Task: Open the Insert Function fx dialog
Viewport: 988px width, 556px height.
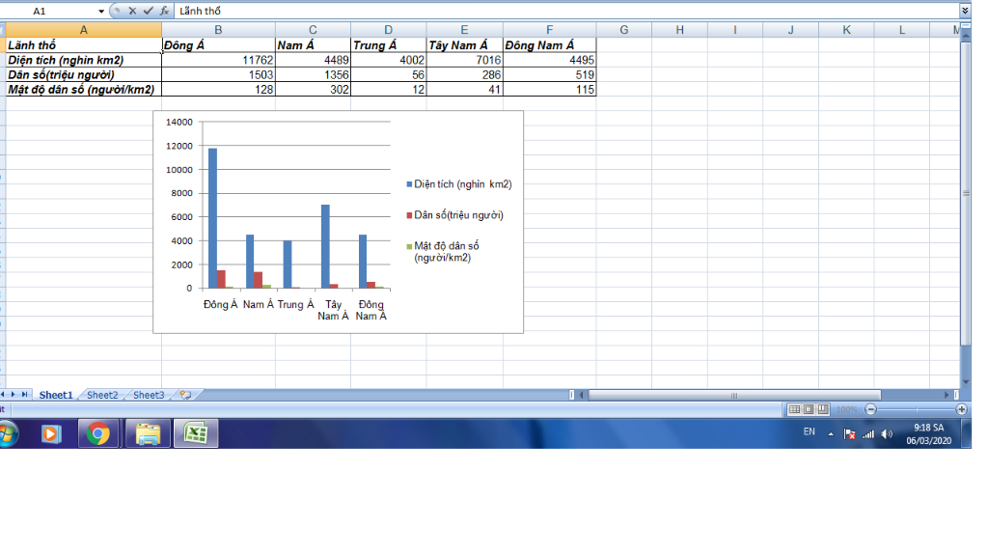Action: point(164,11)
